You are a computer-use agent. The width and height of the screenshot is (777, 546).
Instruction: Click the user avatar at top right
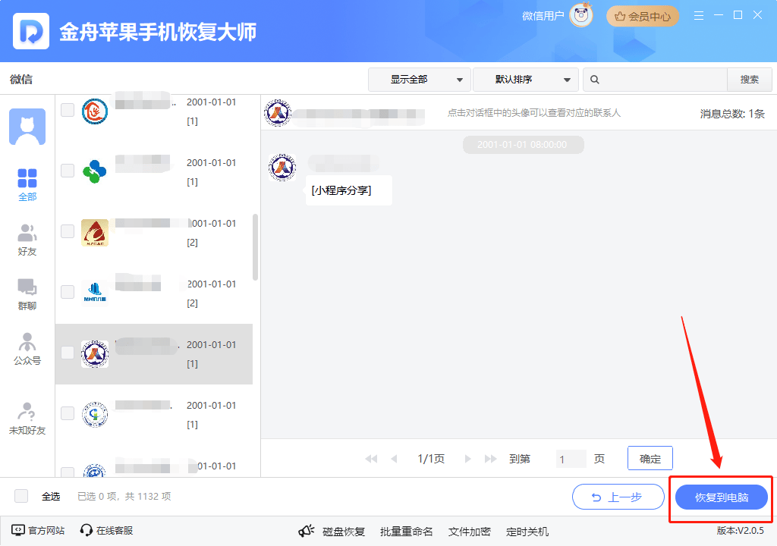pos(581,16)
